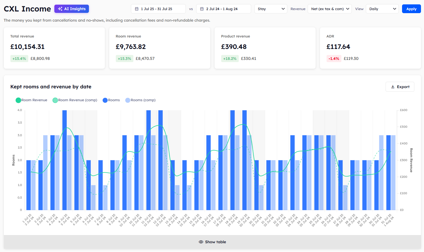Click the calendar icon in comparison date range
The height and width of the screenshot is (252, 424).
(x=202, y=9)
